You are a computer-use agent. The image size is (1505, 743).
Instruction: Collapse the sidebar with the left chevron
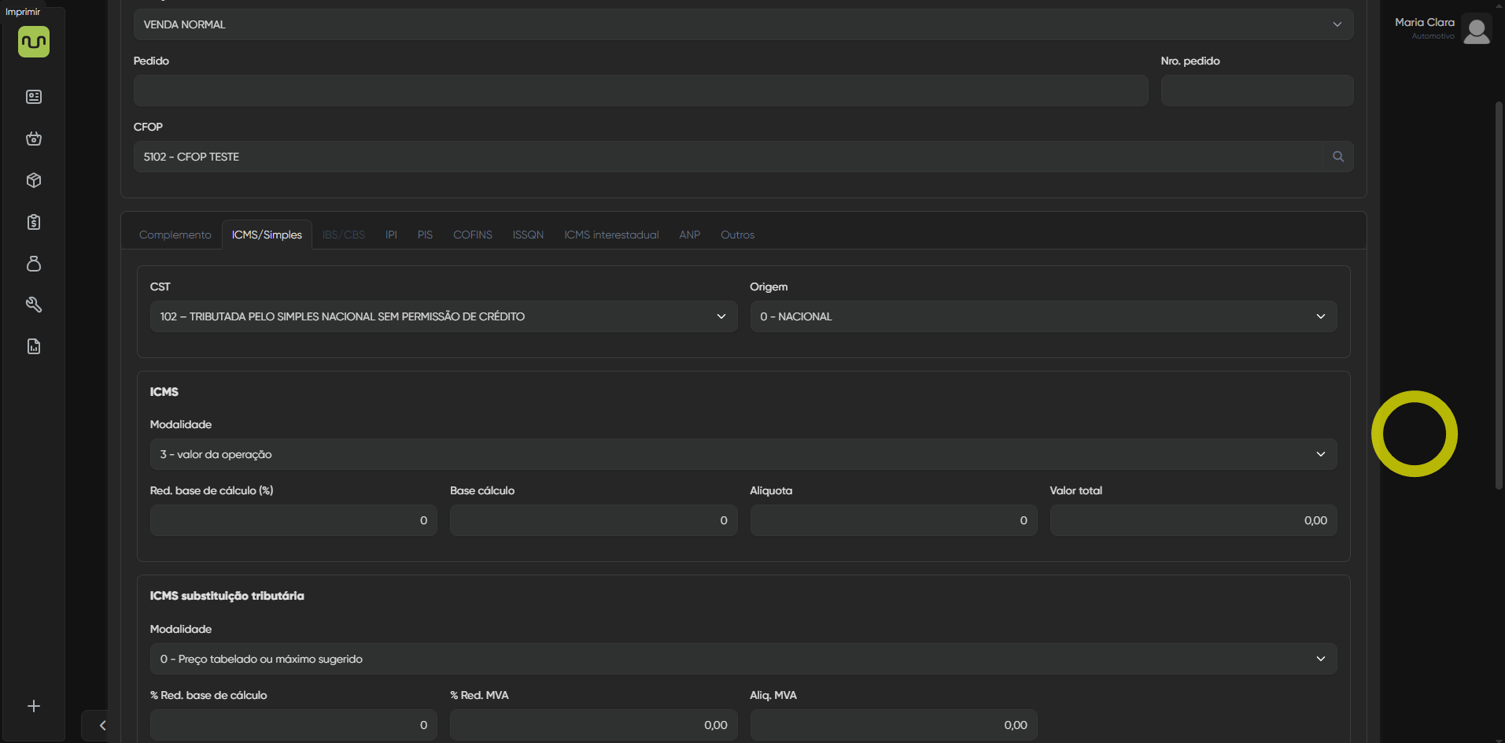102,726
